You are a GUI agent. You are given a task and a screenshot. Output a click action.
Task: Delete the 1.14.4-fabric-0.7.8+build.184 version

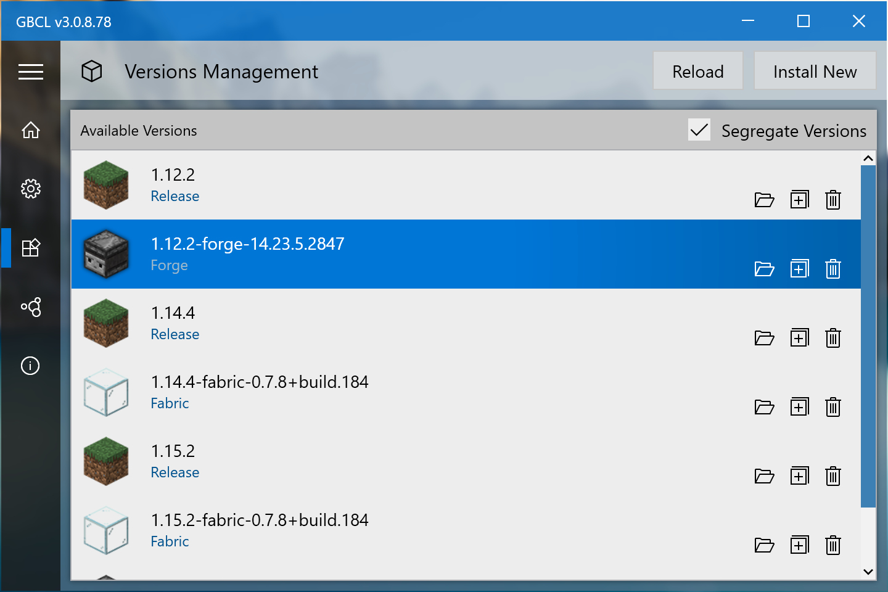(x=833, y=407)
